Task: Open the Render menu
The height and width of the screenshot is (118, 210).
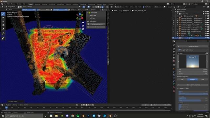Action: pos(13,4)
